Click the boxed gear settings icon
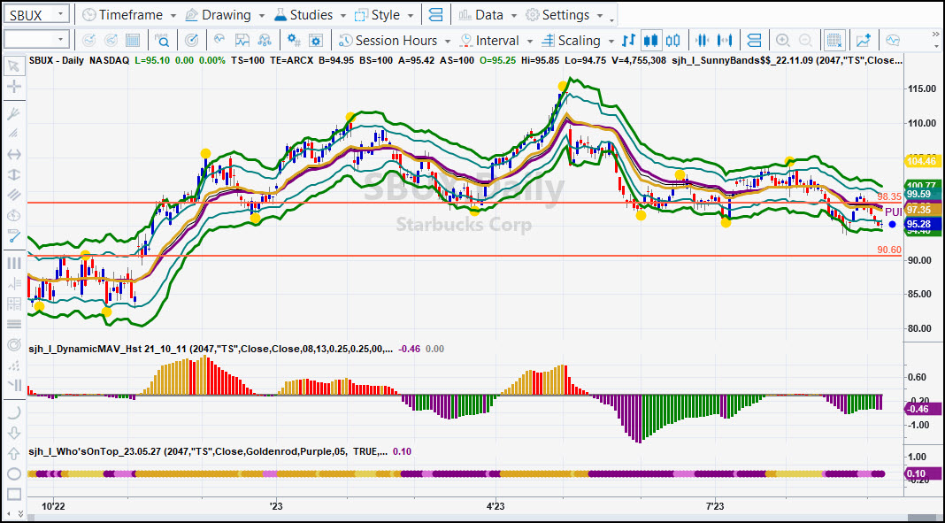The height and width of the screenshot is (523, 945). (316, 41)
